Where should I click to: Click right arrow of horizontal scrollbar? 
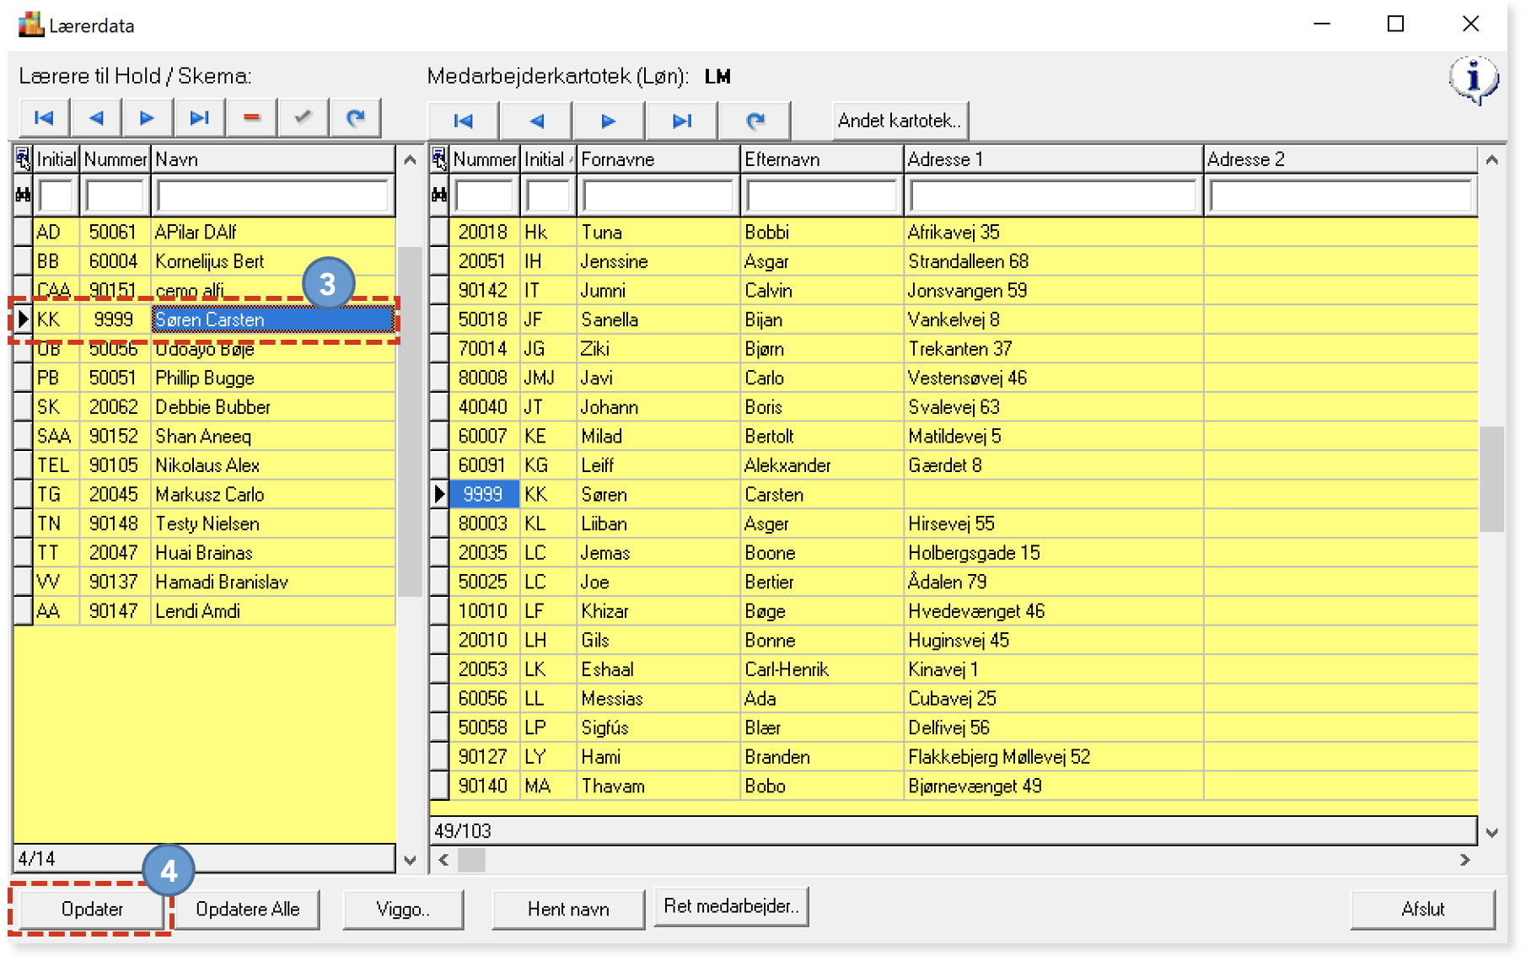(1465, 860)
